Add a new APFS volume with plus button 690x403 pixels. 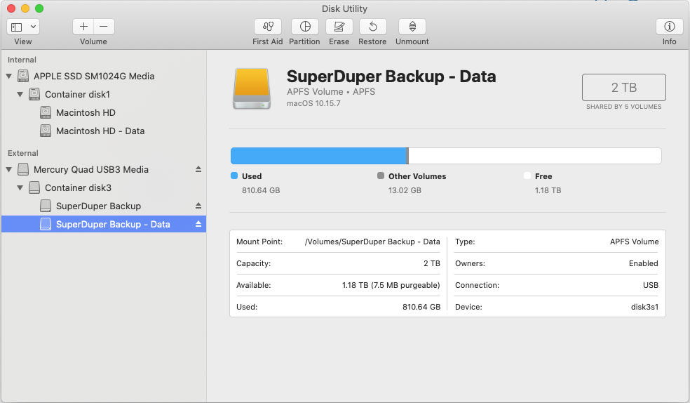pos(83,27)
